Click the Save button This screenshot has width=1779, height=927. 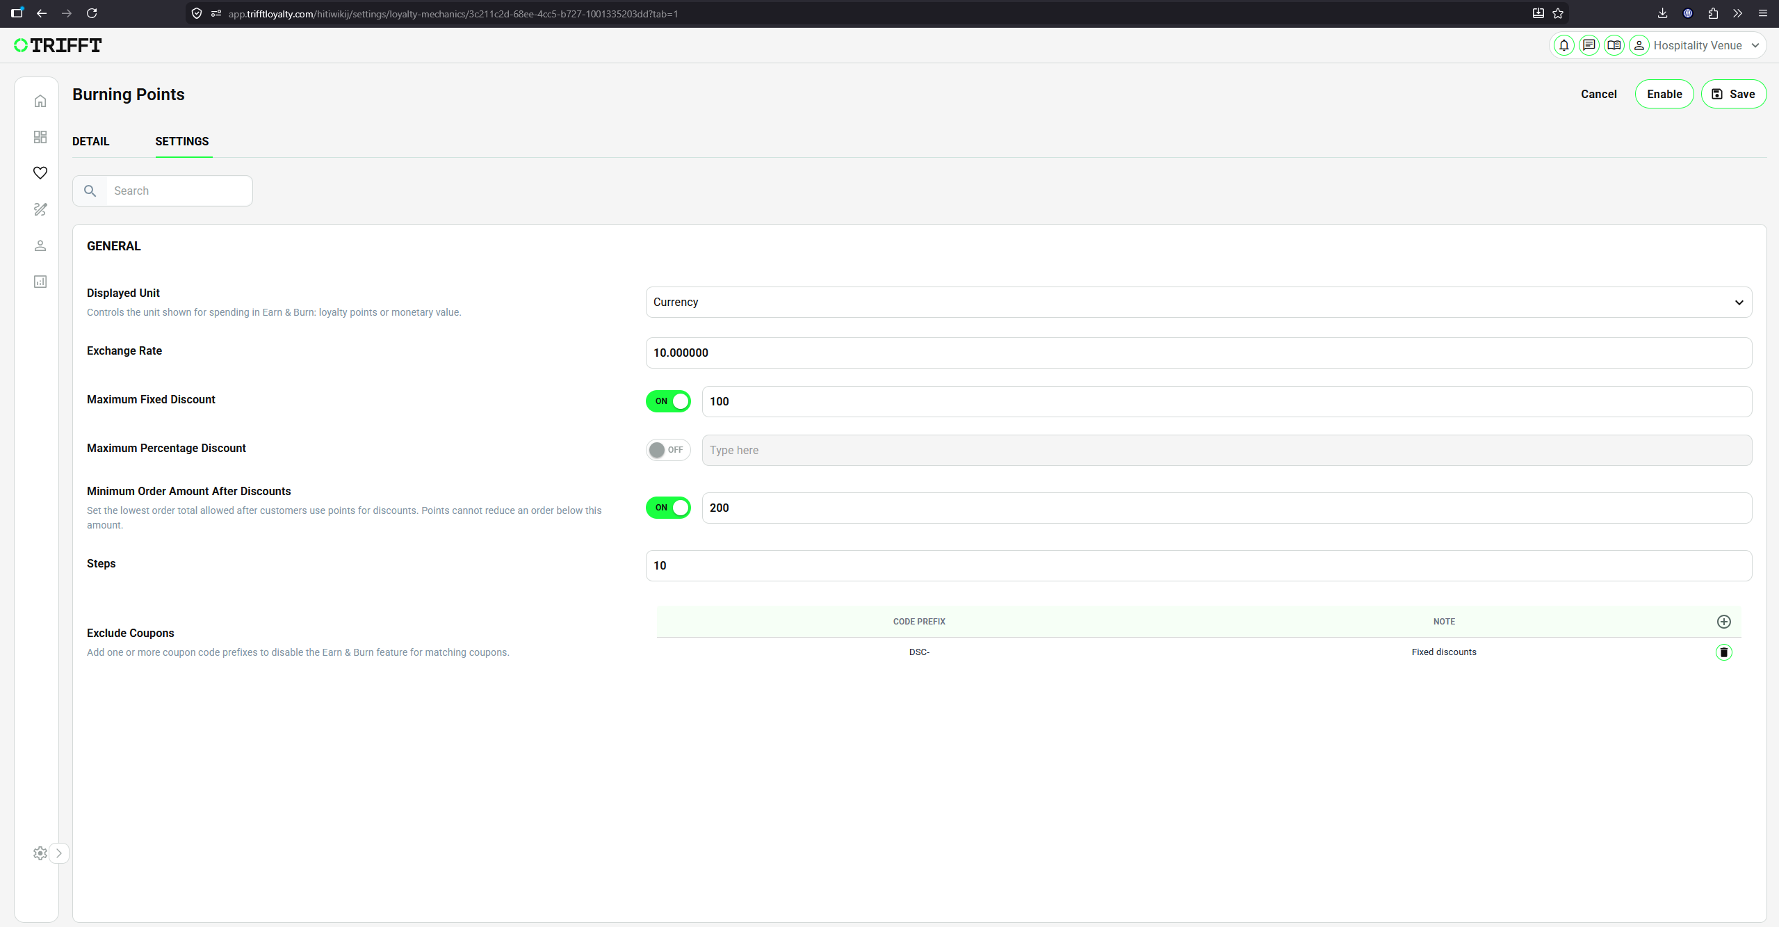(1734, 94)
